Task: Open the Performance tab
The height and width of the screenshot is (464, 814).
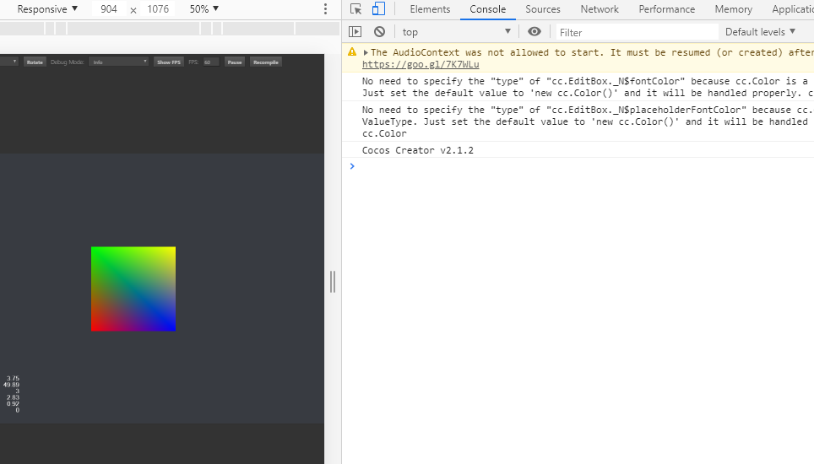Action: pyautogui.click(x=666, y=9)
